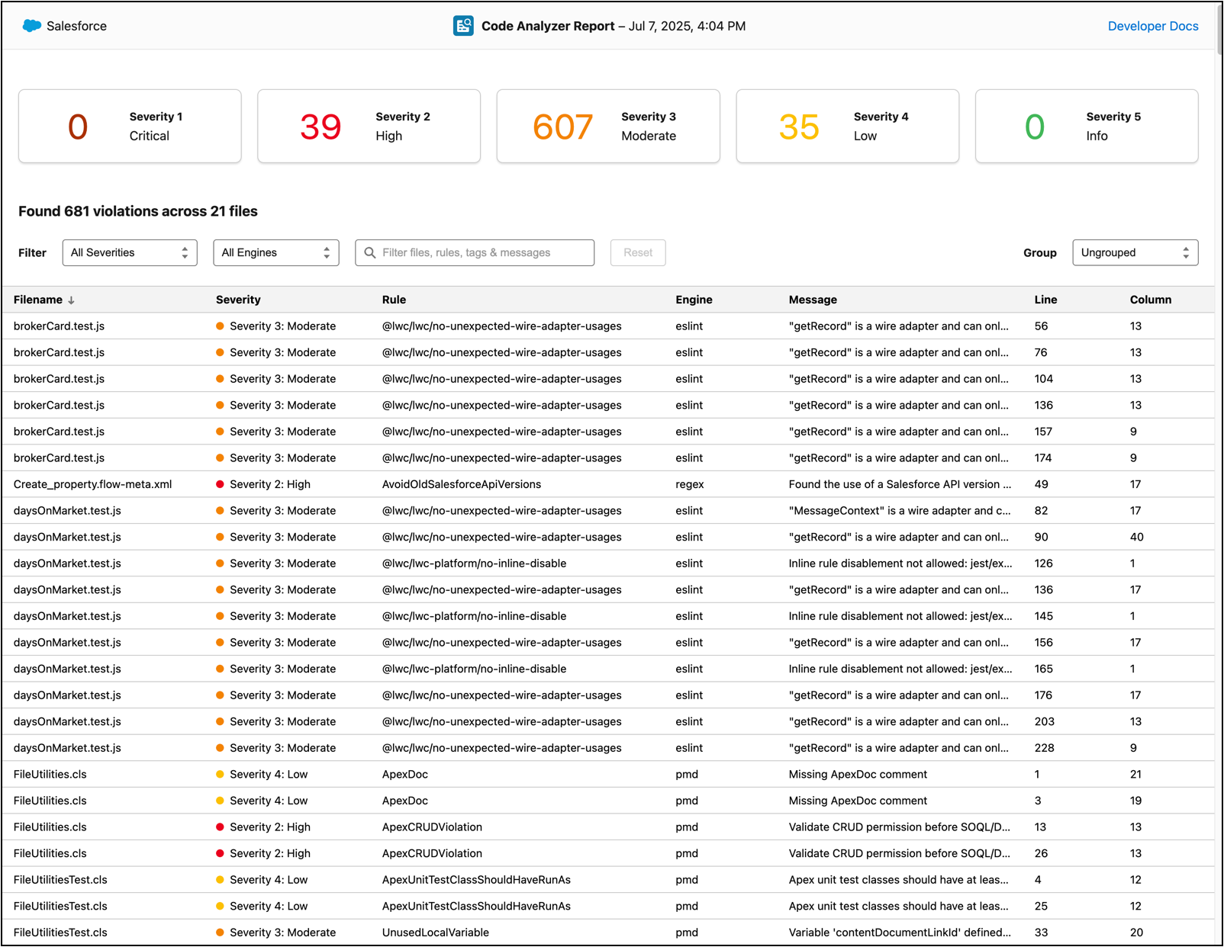This screenshot has width=1224, height=947.
Task: Click the Variable 'contentDocumentLinkId' defined message
Action: 900,932
